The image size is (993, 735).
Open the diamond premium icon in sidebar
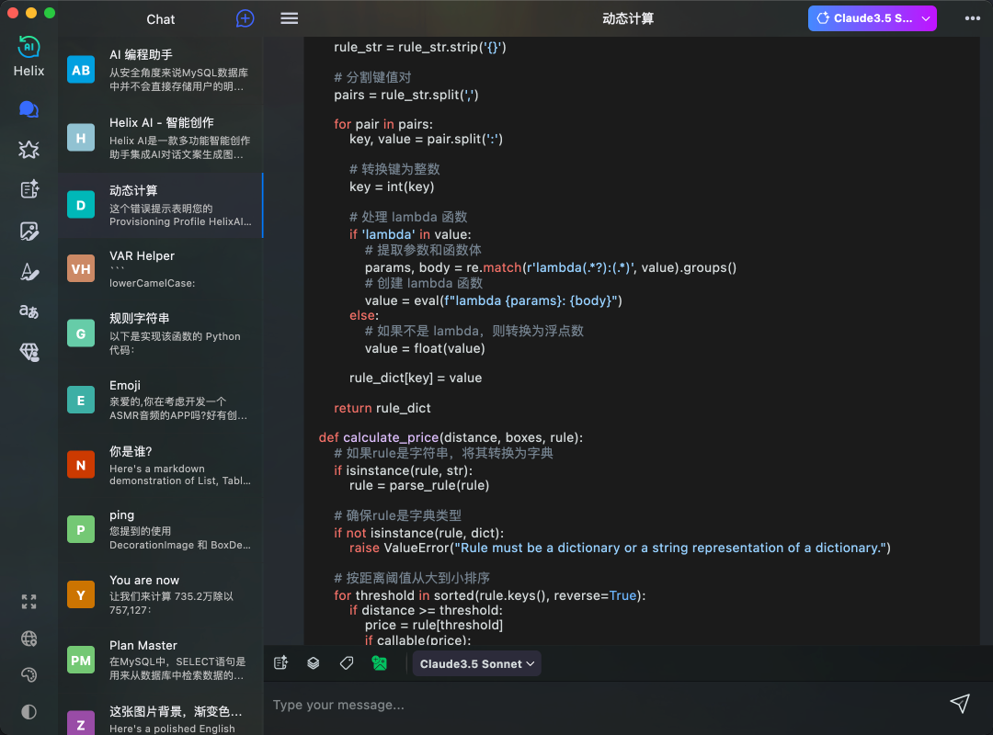[x=29, y=352]
